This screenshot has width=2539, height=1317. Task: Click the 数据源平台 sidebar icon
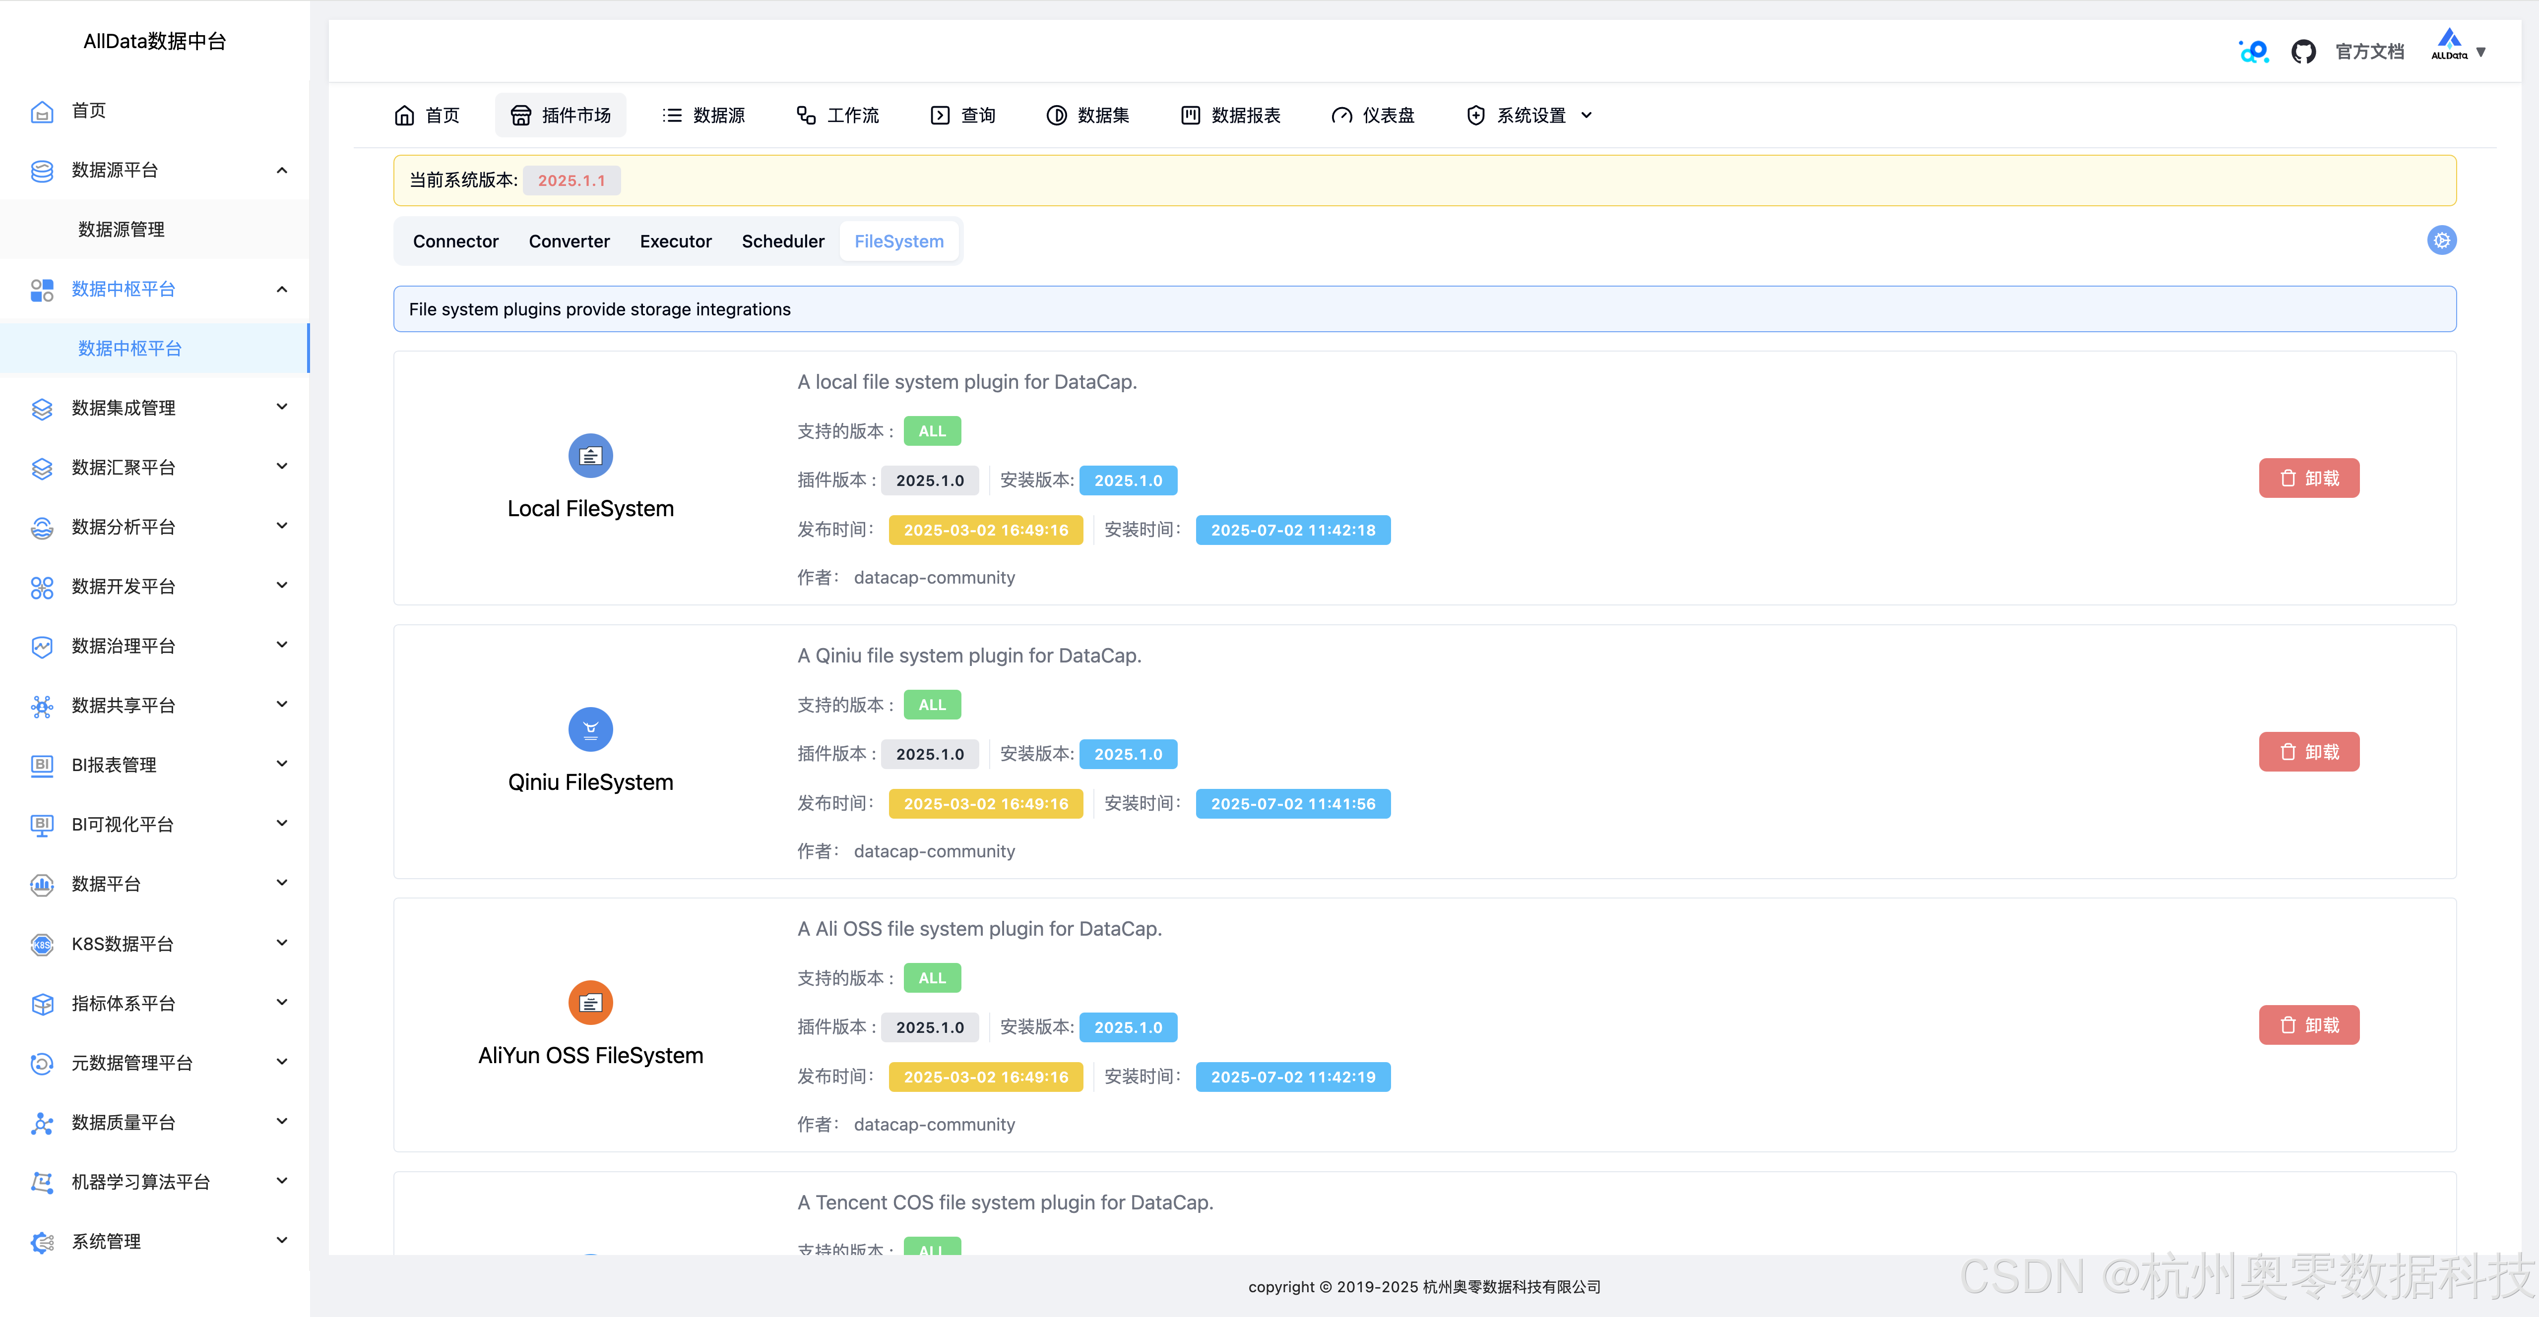coord(41,171)
